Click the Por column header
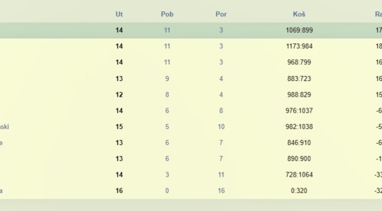The image size is (382, 211). [221, 14]
